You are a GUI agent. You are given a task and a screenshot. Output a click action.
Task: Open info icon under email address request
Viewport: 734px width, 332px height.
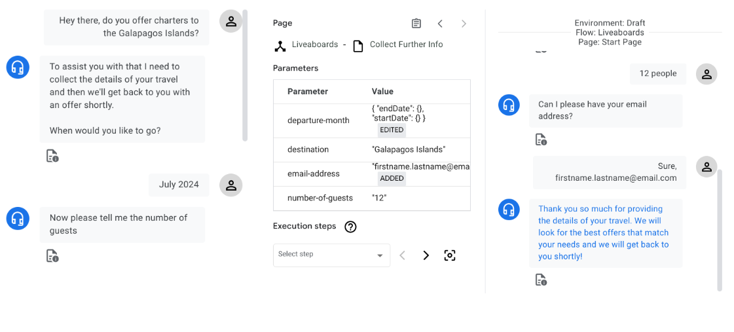point(541,139)
